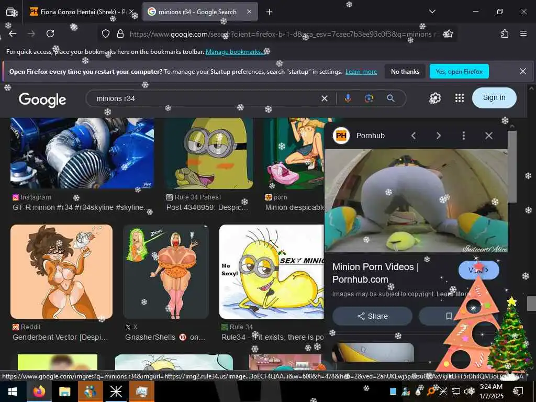Click the preview panel source logo
This screenshot has height=402, width=536.
tap(341, 136)
